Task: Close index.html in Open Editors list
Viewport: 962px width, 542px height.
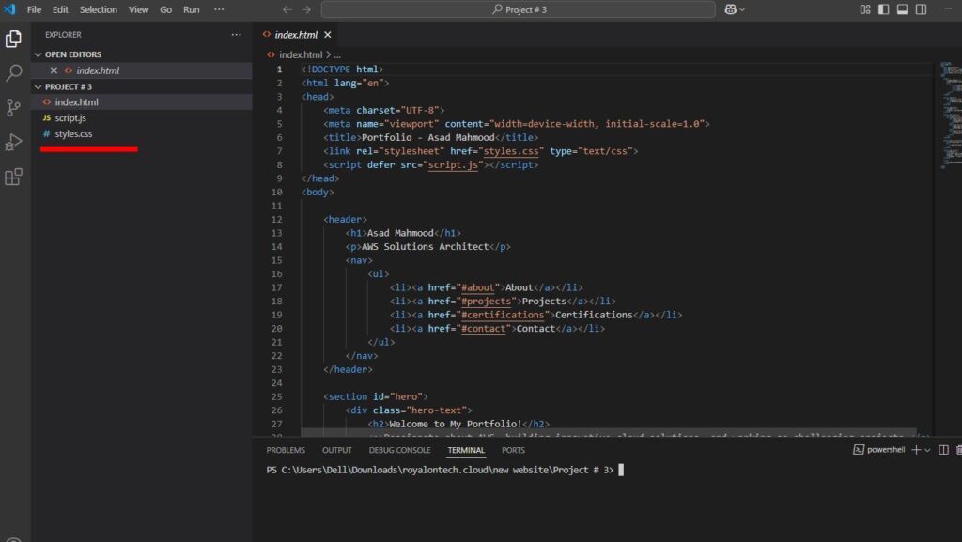Action: [54, 70]
